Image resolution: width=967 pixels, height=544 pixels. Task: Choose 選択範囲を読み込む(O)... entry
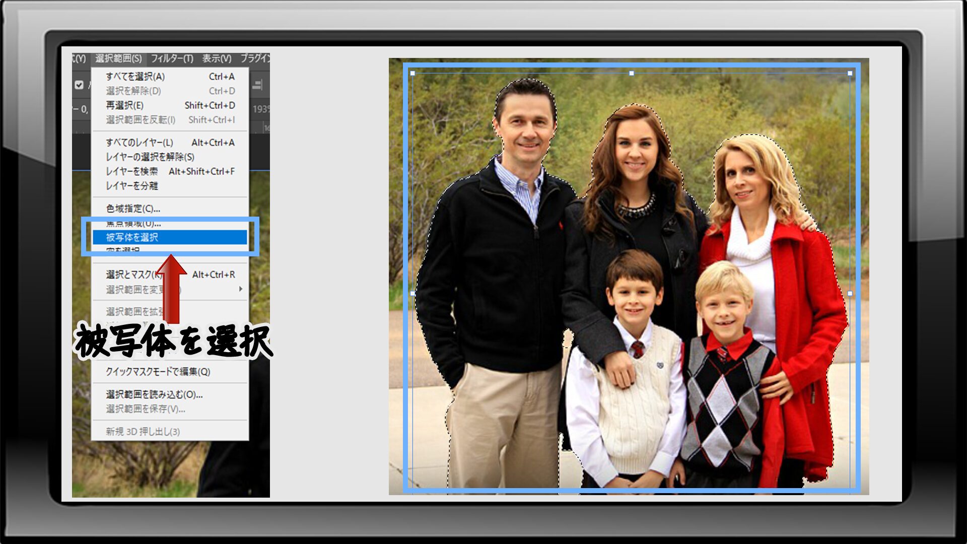click(x=170, y=394)
